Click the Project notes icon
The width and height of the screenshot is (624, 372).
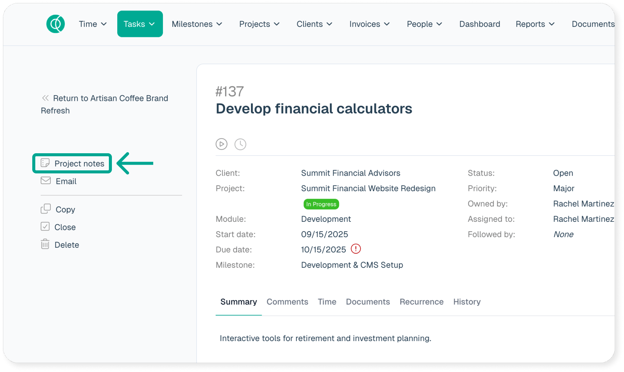tap(45, 163)
